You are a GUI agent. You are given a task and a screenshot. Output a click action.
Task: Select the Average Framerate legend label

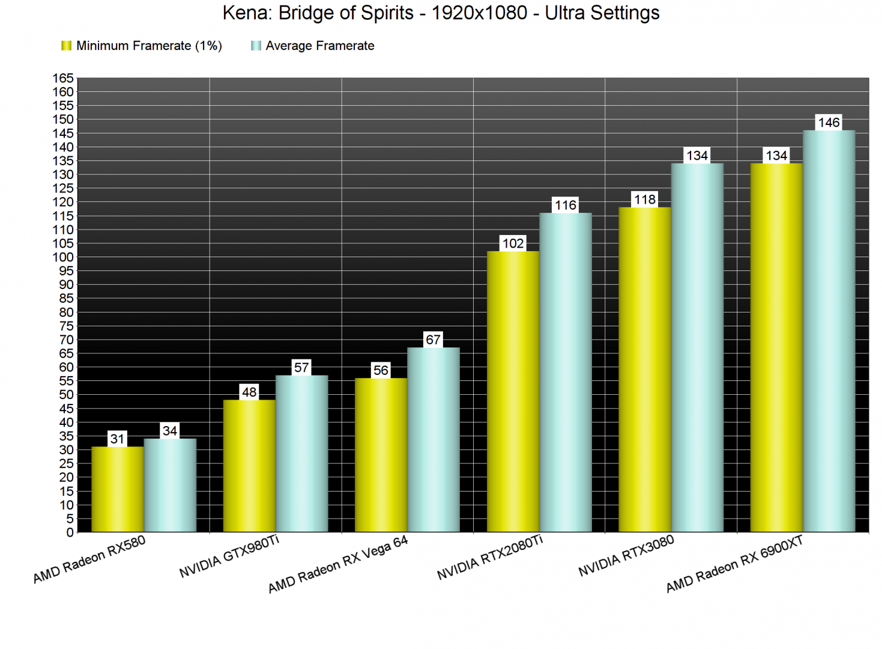[319, 46]
